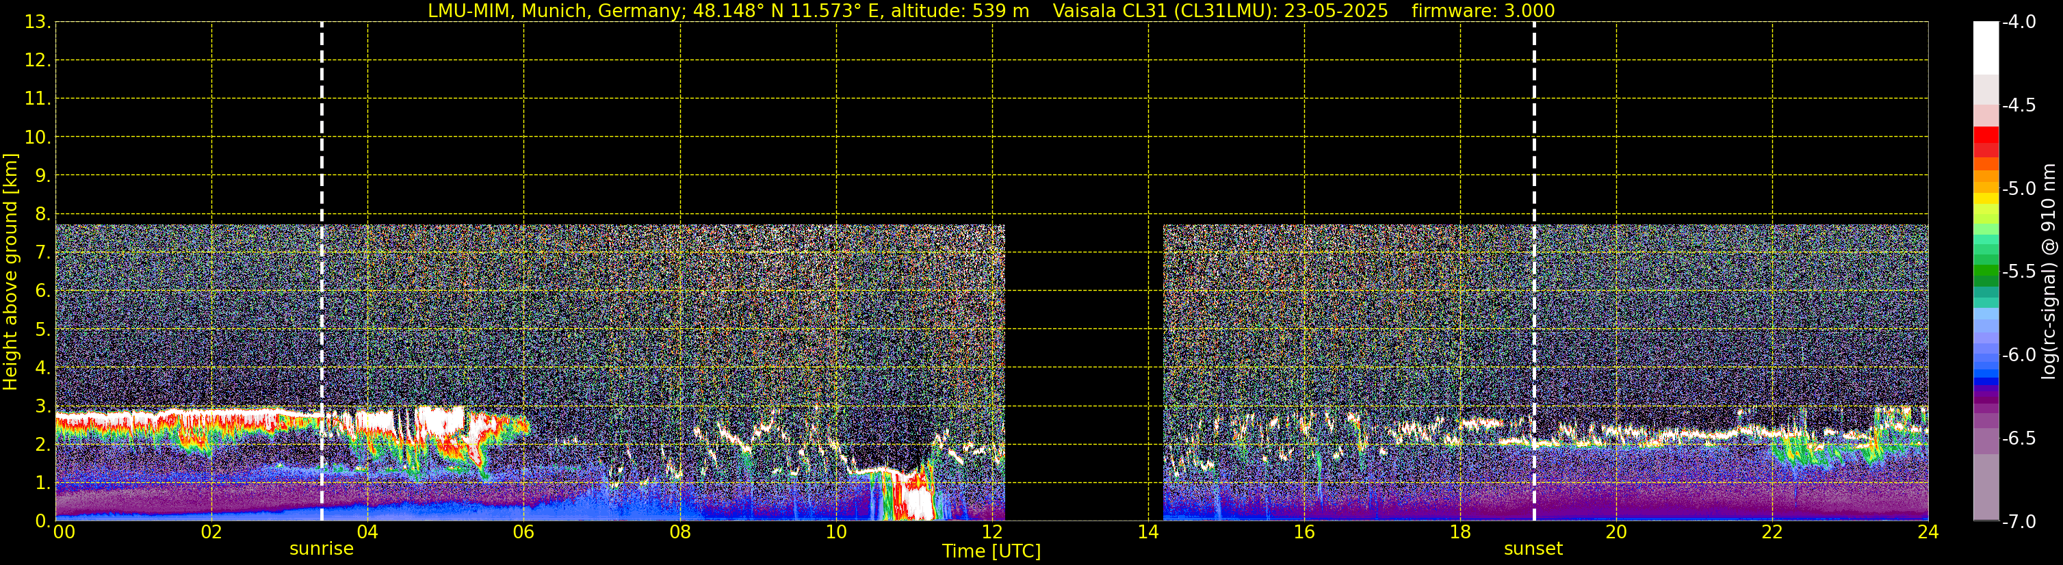
Task: Click the 'log(rc-signal) @ 910 nm' colorbar label
Action: [x=2049, y=272]
